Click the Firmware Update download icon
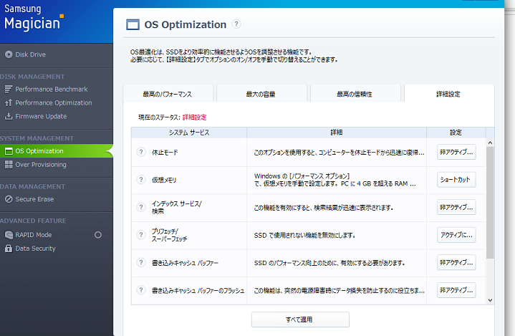Image resolution: width=515 pixels, height=336 pixels. point(9,116)
